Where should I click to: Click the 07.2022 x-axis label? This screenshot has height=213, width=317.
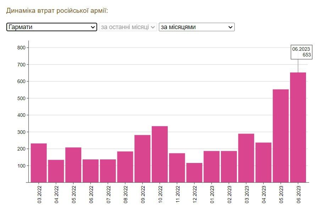(x=109, y=195)
